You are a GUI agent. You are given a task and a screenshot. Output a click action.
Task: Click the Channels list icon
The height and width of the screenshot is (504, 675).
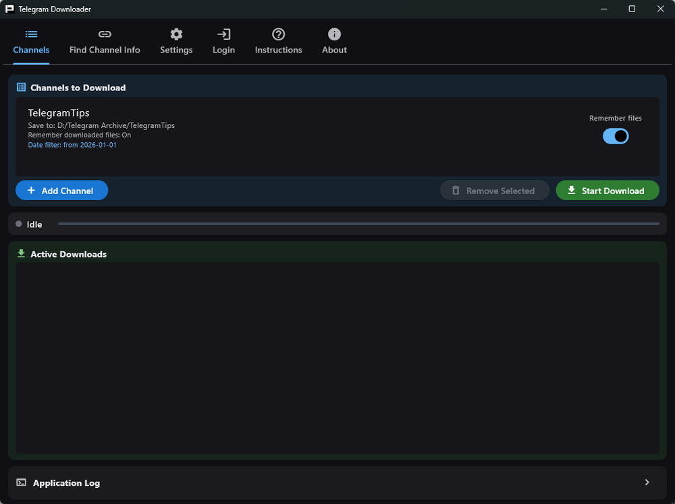(x=31, y=34)
